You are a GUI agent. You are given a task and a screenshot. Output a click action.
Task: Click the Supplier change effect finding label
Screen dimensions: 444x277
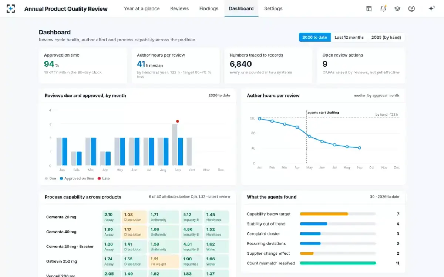coord(269,253)
